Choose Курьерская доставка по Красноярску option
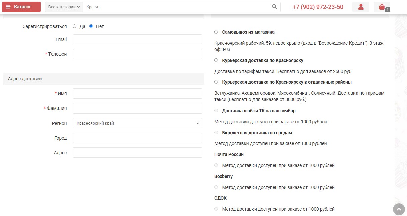This screenshot has height=216, width=407. click(x=216, y=60)
